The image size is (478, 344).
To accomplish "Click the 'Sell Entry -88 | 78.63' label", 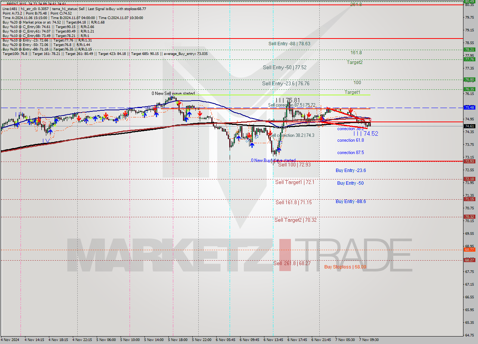I will pyautogui.click(x=289, y=44).
